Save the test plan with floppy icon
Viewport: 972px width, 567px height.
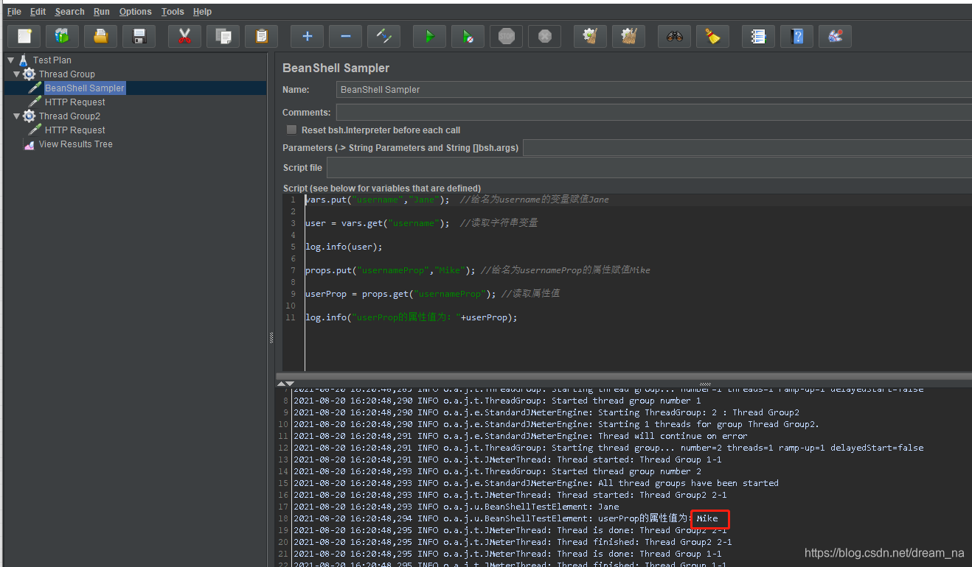pyautogui.click(x=139, y=36)
